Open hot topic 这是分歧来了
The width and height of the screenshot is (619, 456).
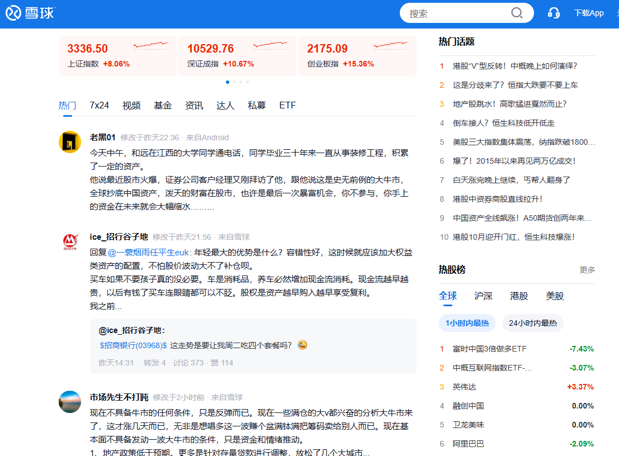point(515,85)
